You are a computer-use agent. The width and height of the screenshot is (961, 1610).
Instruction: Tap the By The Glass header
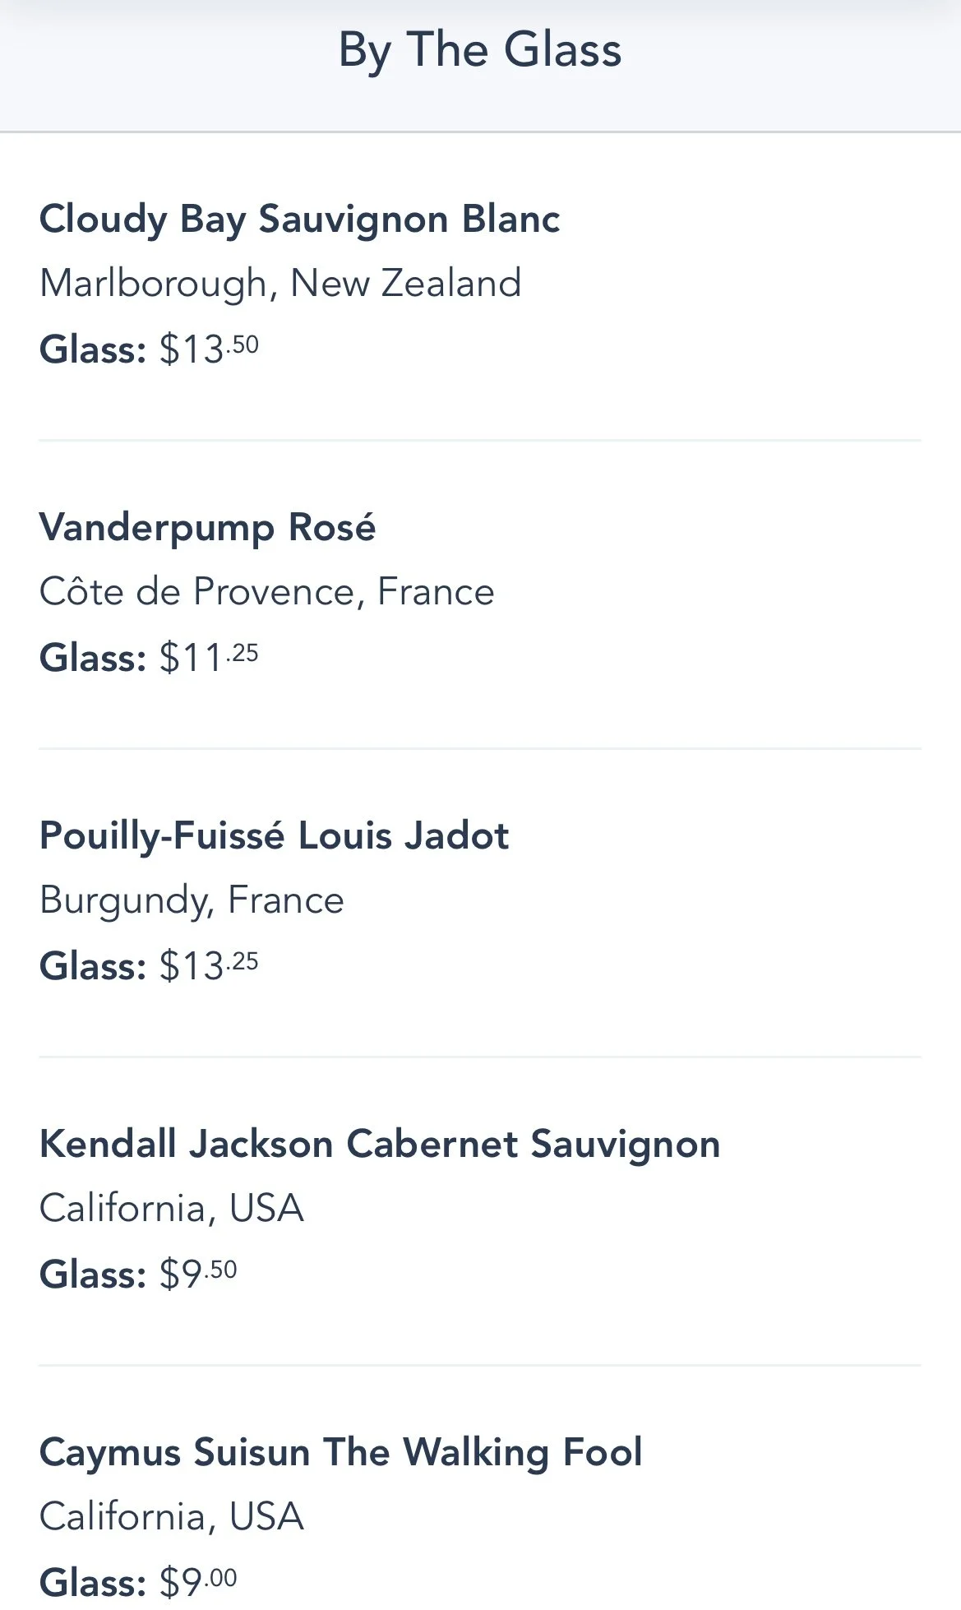(x=480, y=49)
